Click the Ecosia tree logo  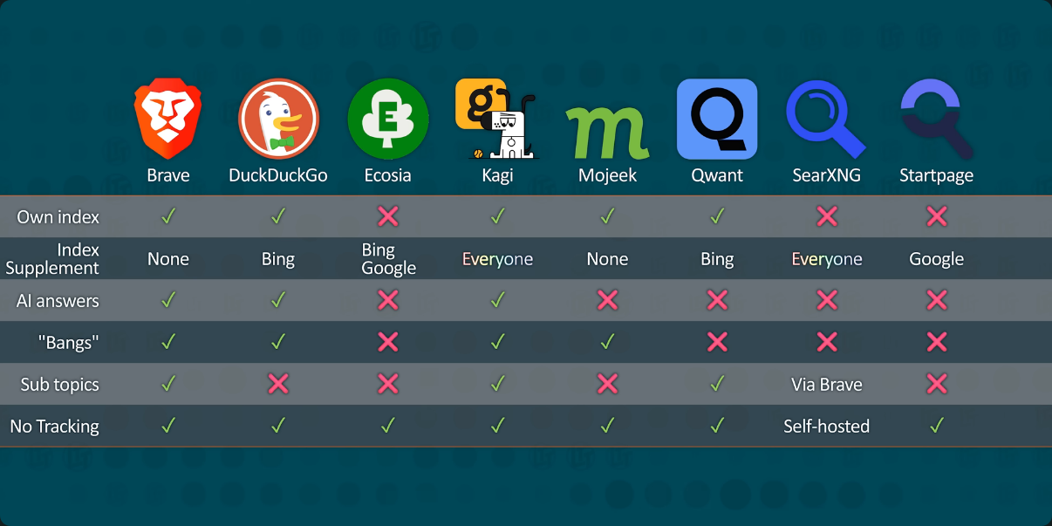click(387, 119)
